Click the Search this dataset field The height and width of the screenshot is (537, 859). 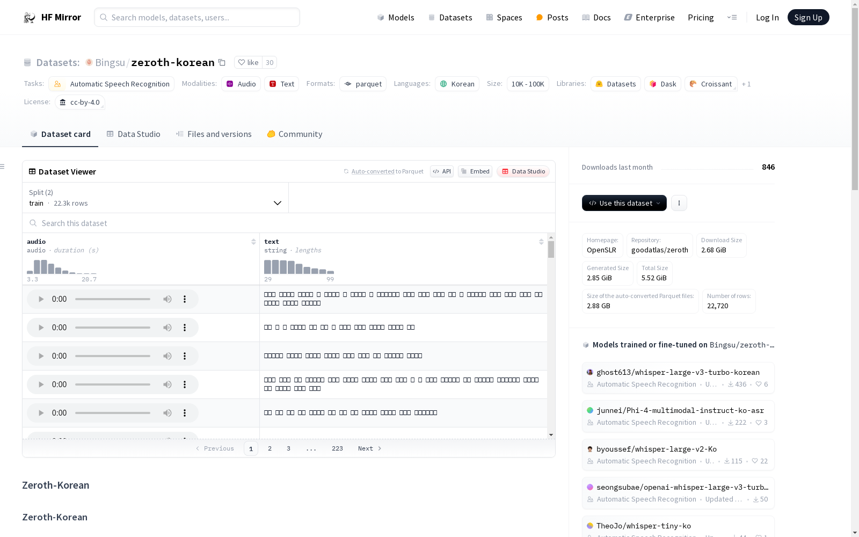[x=289, y=223]
